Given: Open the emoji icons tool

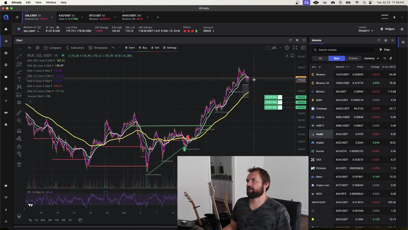Looking at the screenshot, I should tap(19, 103).
